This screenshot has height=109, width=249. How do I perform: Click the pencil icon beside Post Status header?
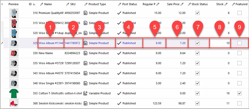tap(119, 4)
